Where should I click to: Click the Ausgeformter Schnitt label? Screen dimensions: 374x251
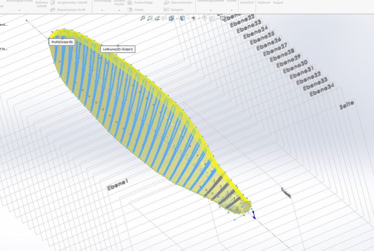pyautogui.click(x=72, y=3)
